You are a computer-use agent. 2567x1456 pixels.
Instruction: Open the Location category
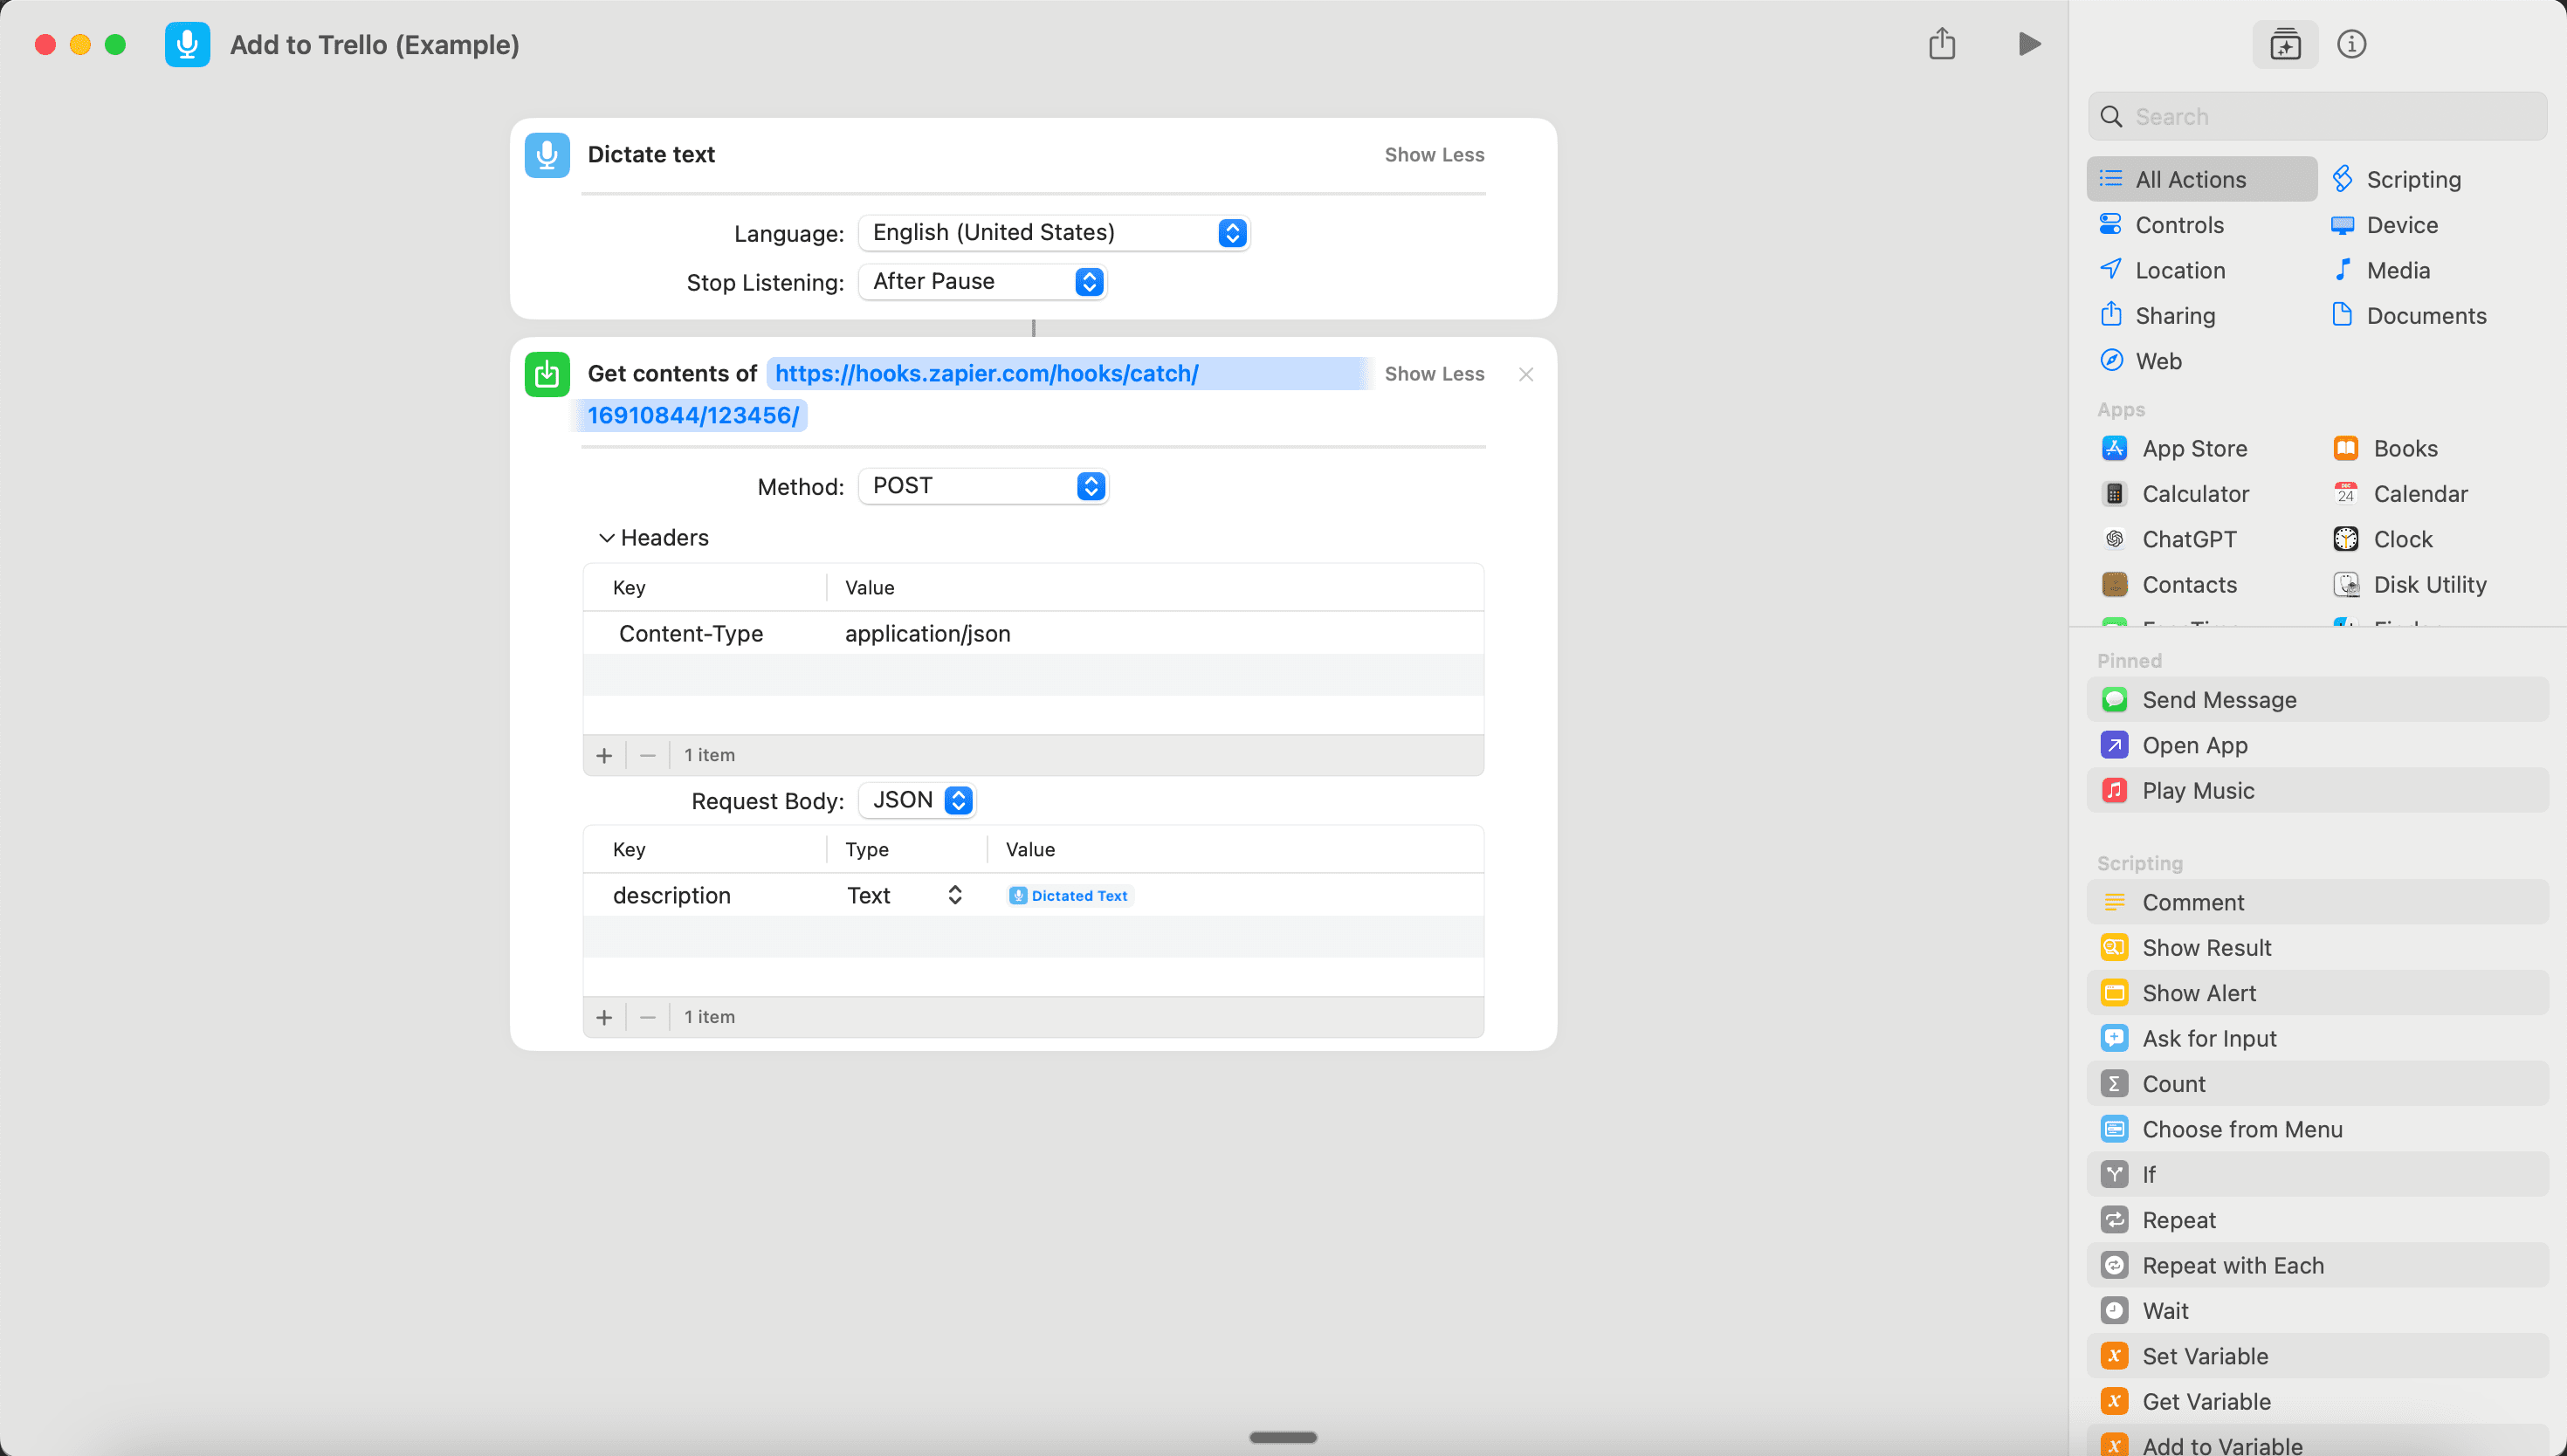pyautogui.click(x=2161, y=270)
